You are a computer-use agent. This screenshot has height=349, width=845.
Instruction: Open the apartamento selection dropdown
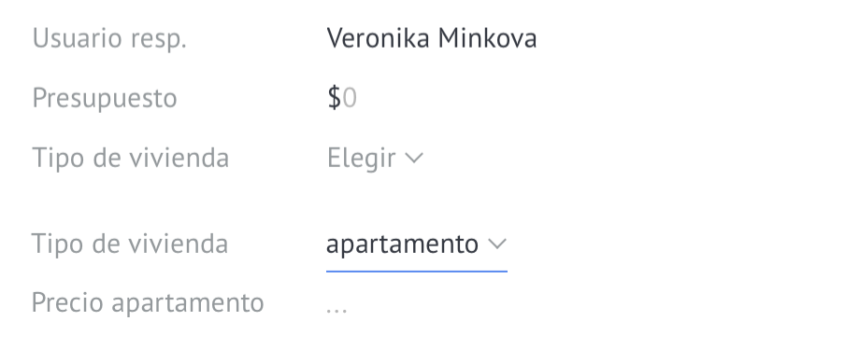417,244
